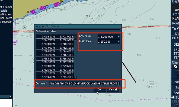The width and height of the screenshot is (179, 107).
Task: Click the magenta arrow symbol at the chart's left edge
Action: (16, 42)
